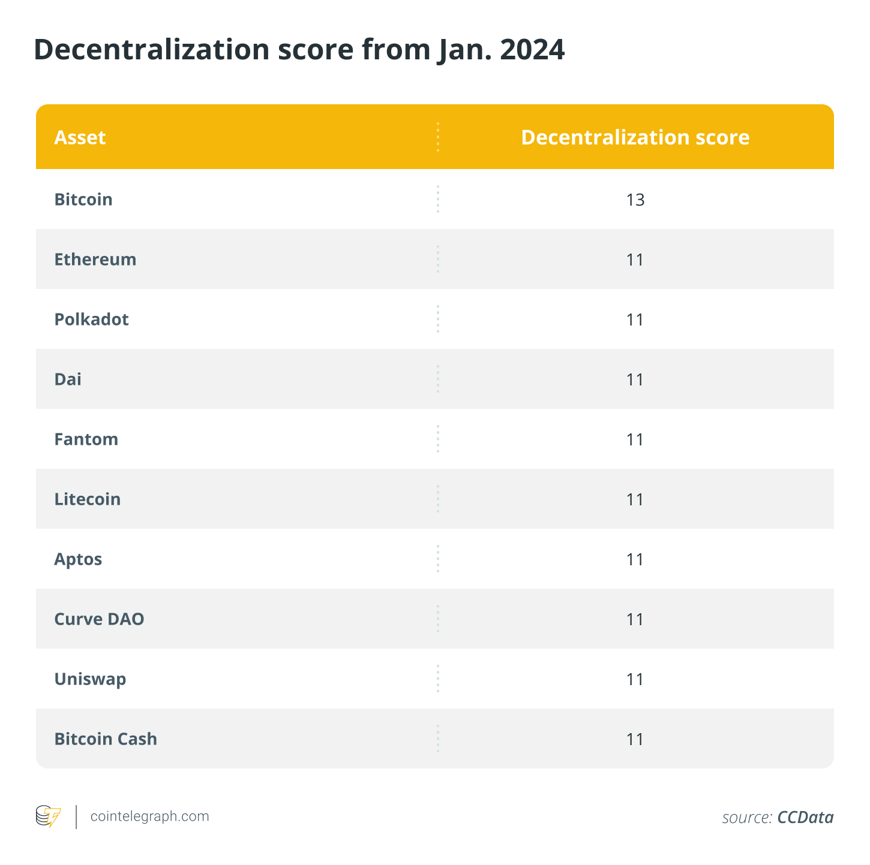Select the Uniswap row label

(90, 679)
